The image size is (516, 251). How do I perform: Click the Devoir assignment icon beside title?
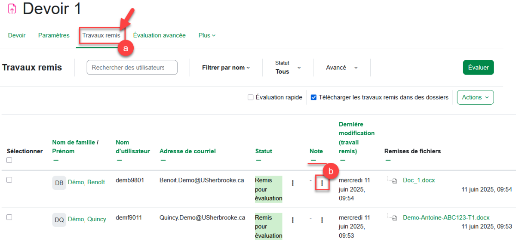[x=12, y=9]
